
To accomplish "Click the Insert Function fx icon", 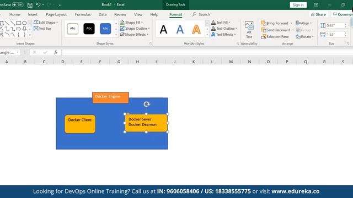I will 56,52.
